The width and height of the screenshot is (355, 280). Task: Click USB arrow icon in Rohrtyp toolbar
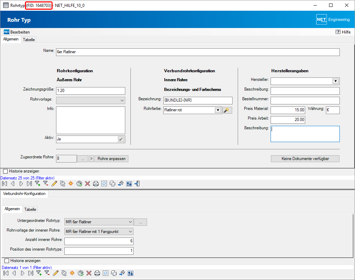pos(121,184)
